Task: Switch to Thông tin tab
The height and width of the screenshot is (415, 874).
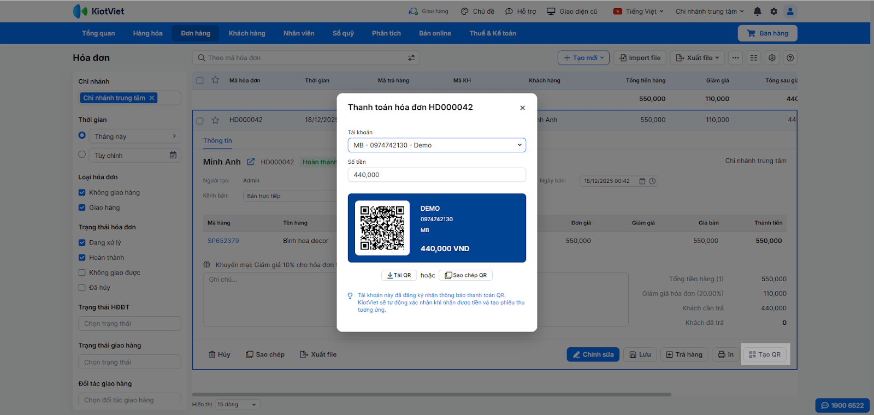Action: click(217, 141)
